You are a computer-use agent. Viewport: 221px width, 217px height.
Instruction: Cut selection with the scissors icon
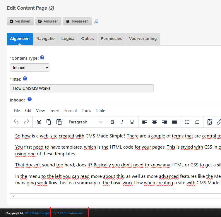coord(39,122)
